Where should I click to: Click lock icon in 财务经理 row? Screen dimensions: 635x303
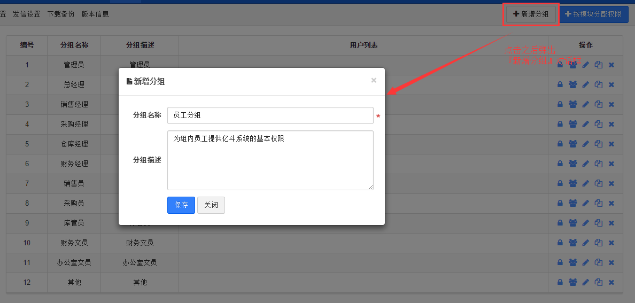click(560, 164)
